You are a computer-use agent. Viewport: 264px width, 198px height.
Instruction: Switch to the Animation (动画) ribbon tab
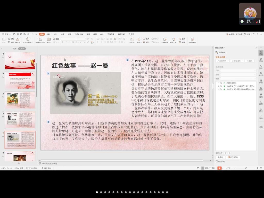tap(69, 34)
